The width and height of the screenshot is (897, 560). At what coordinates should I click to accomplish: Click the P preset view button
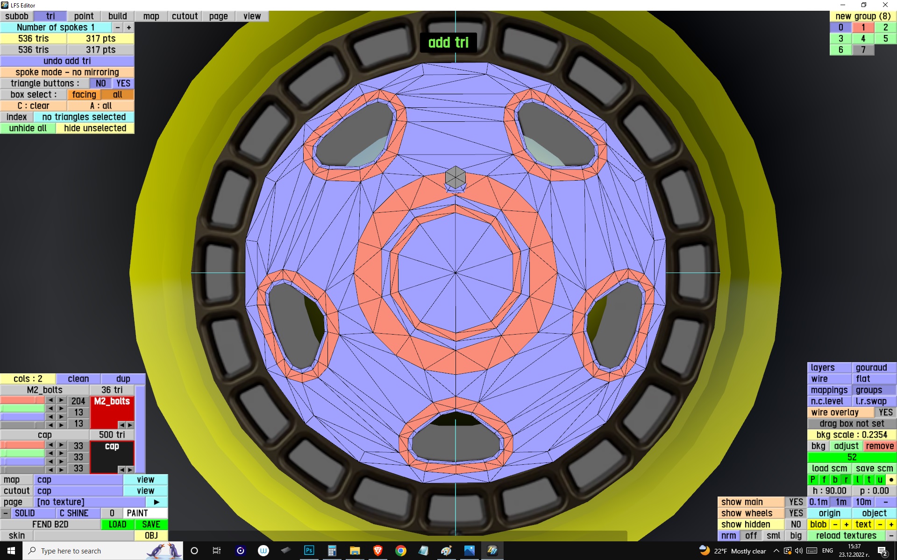812,480
